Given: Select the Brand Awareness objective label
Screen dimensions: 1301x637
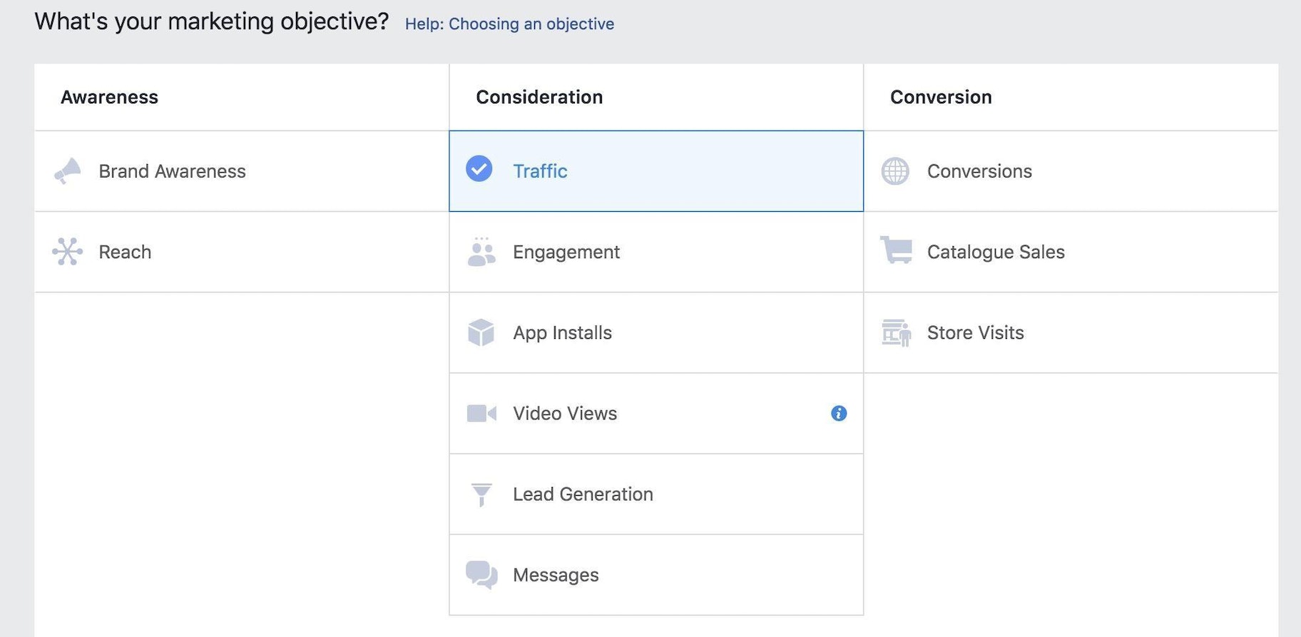Looking at the screenshot, I should [172, 171].
